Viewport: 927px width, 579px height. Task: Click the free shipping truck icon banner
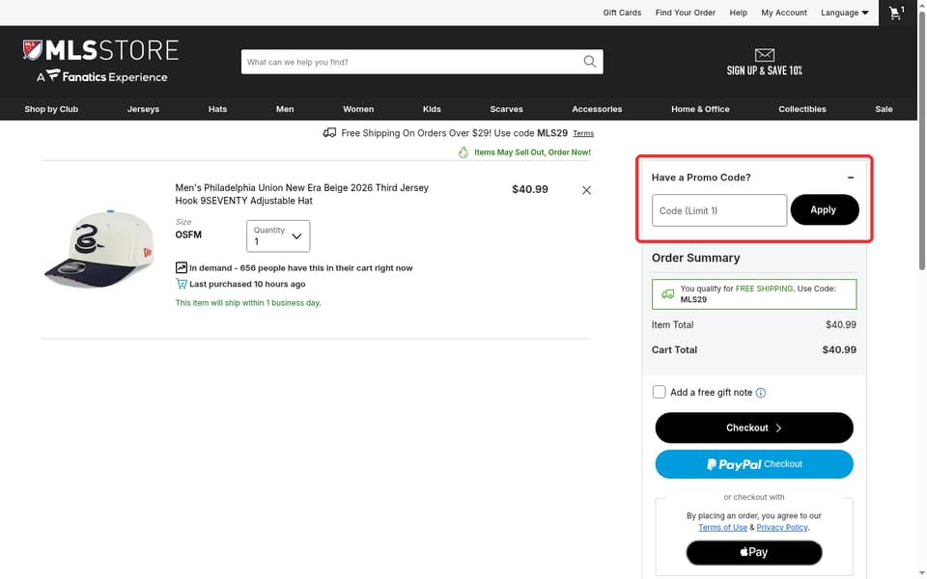(x=329, y=133)
